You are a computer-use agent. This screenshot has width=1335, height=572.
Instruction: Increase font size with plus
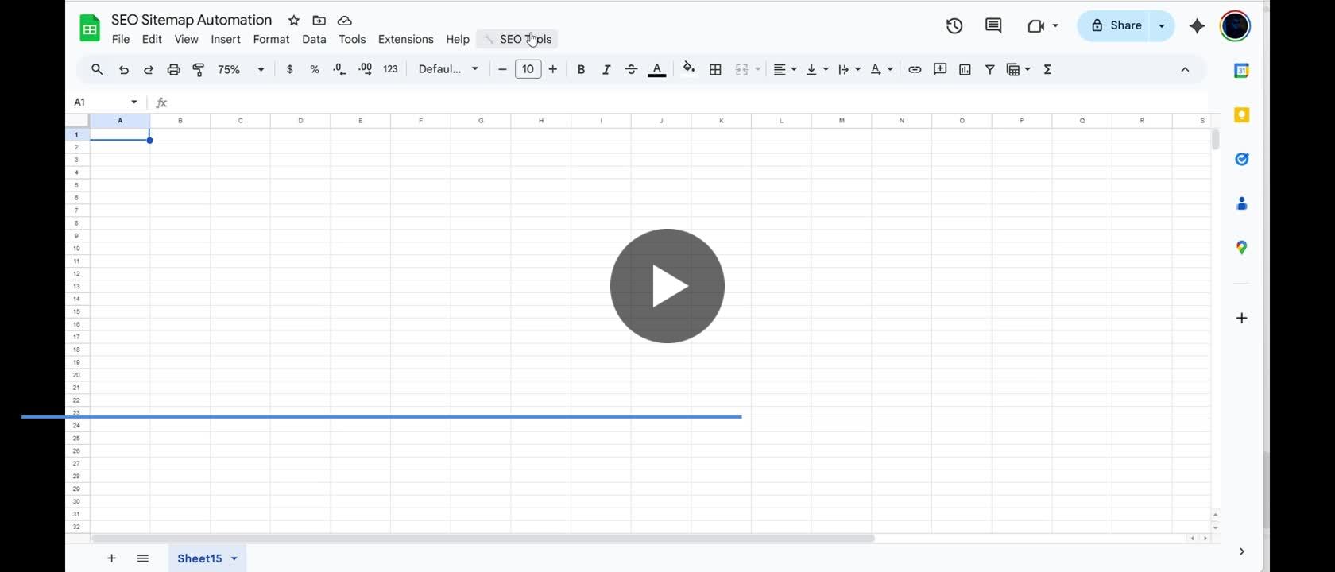[x=553, y=69]
